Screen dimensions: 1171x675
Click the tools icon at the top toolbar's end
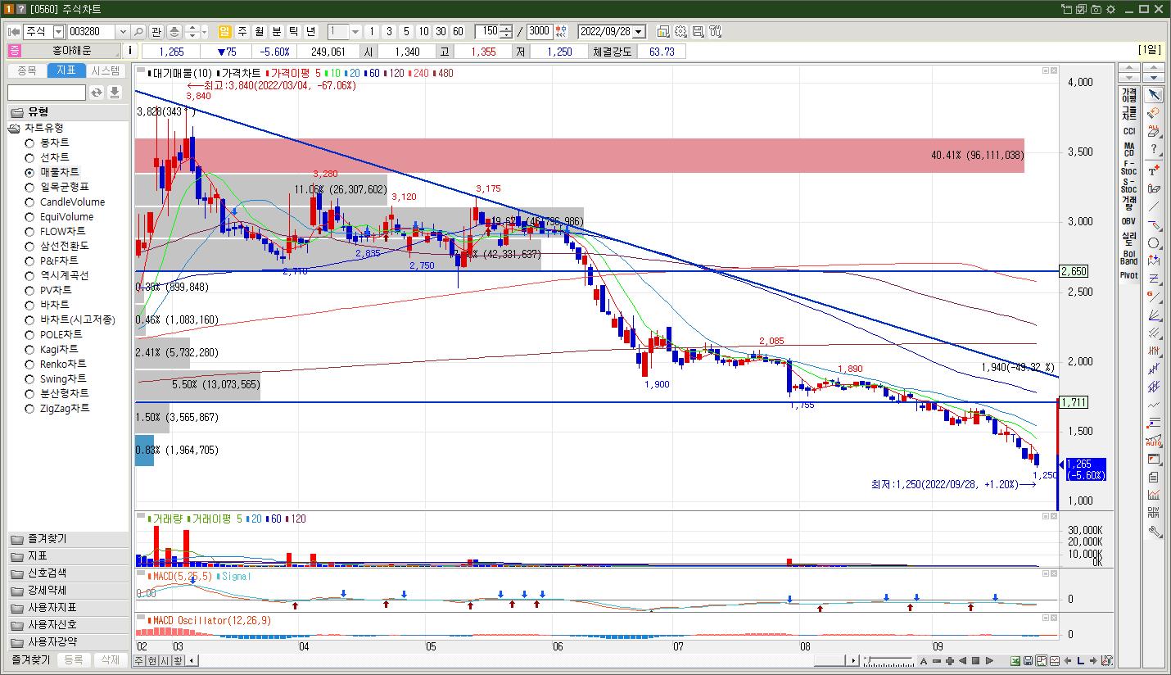click(715, 31)
